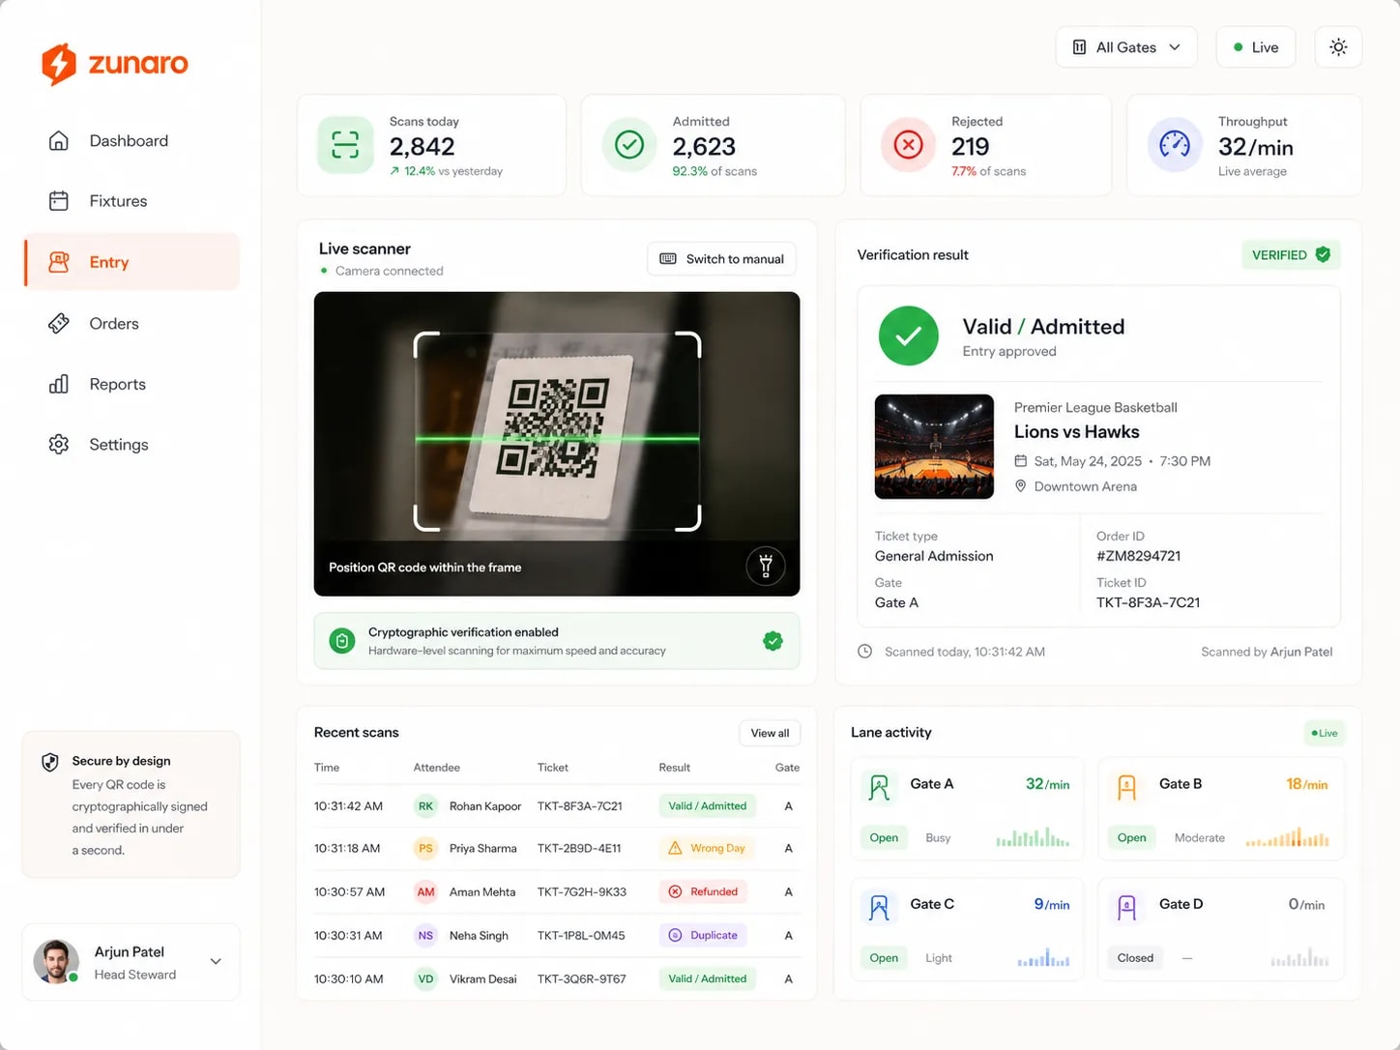Click the large green Valid checkmark icon
Screen dimensions: 1400x1050
click(x=909, y=335)
